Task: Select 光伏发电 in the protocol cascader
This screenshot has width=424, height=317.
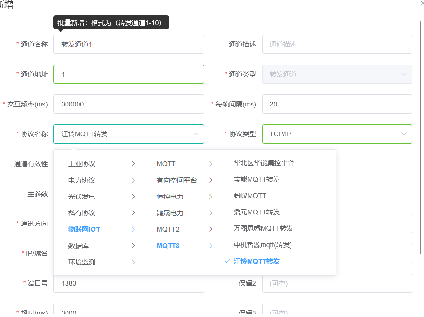Action: 82,197
